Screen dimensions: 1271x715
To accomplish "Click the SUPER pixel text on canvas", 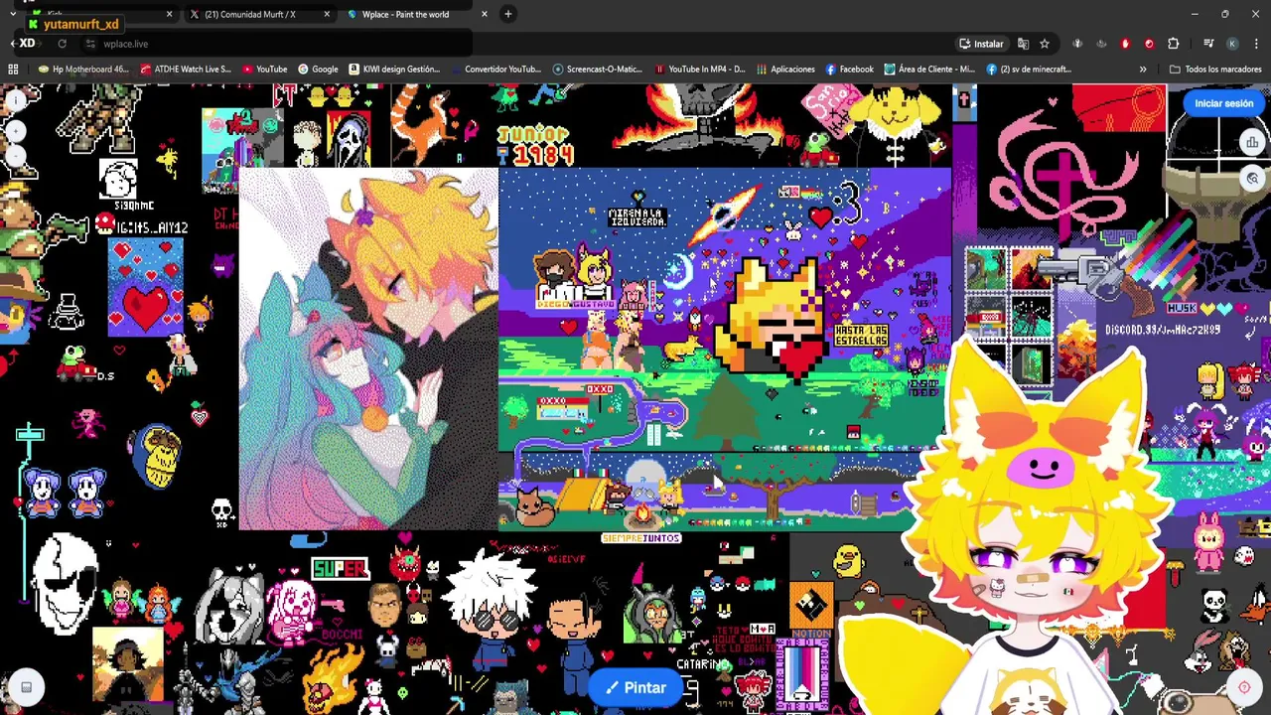I will tap(341, 569).
